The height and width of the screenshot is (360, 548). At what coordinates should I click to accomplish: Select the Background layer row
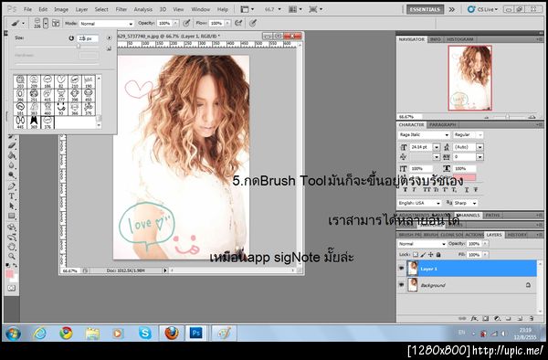[468, 285]
